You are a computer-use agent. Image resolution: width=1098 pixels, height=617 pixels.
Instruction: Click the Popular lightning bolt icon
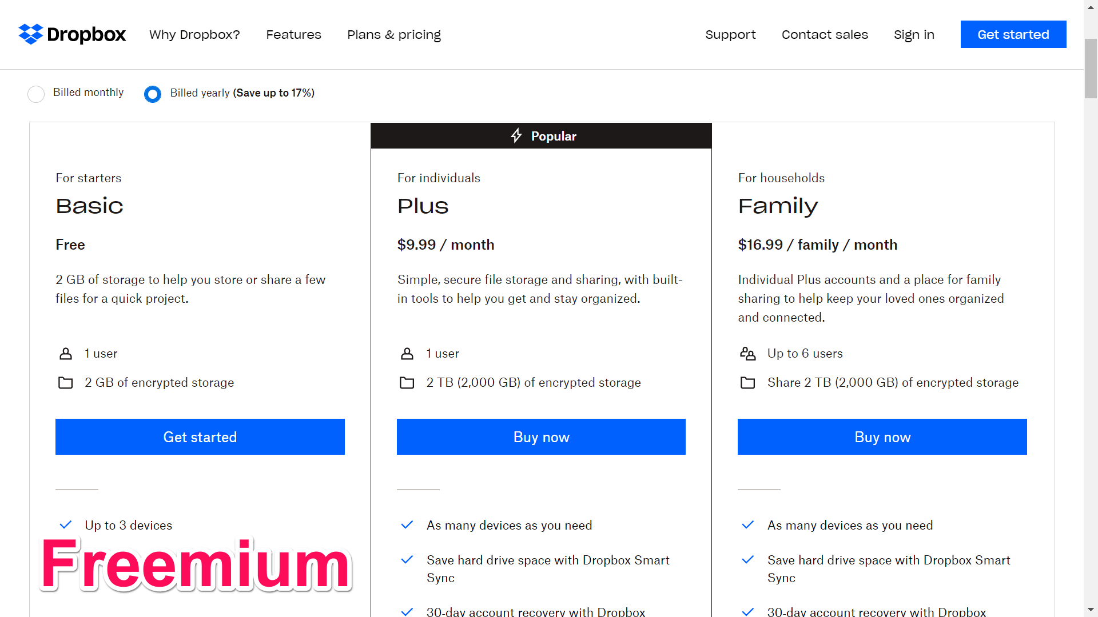pyautogui.click(x=516, y=135)
